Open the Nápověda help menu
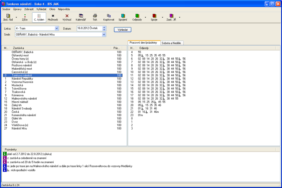Screen dimensions: 282x188 tap(64, 8)
